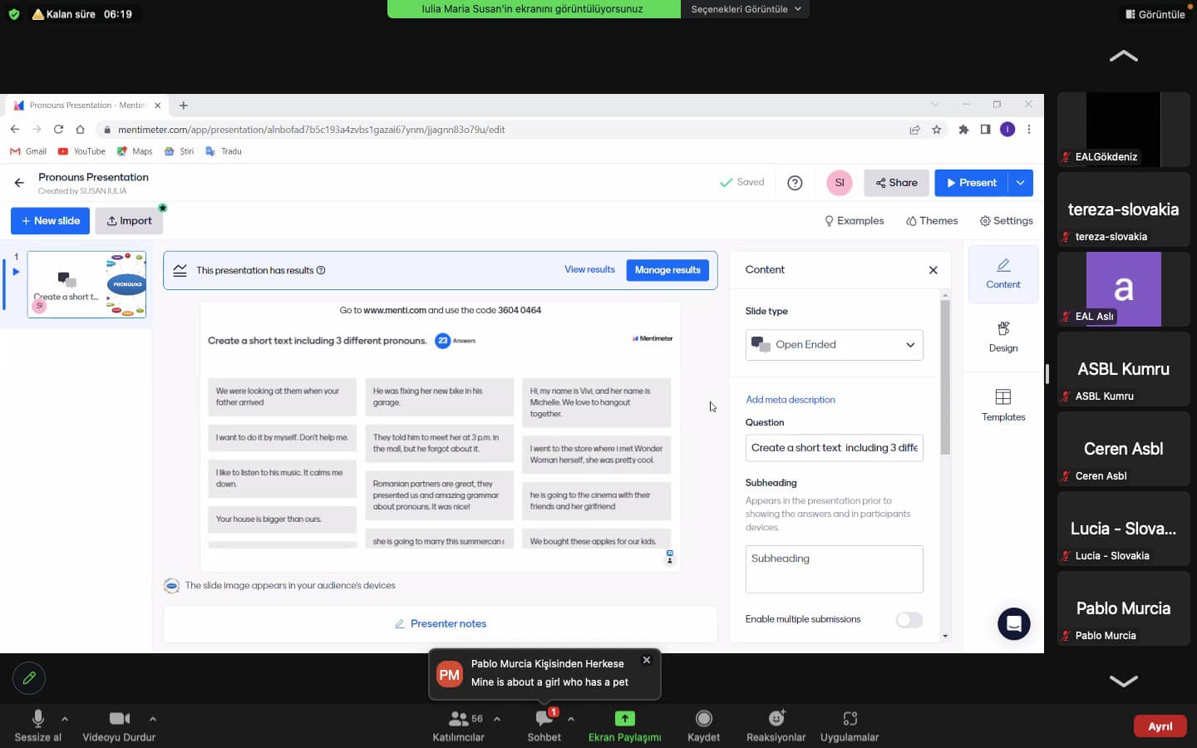Open the Examples menu
Screen dimensions: 1197x748
pyautogui.click(x=854, y=221)
